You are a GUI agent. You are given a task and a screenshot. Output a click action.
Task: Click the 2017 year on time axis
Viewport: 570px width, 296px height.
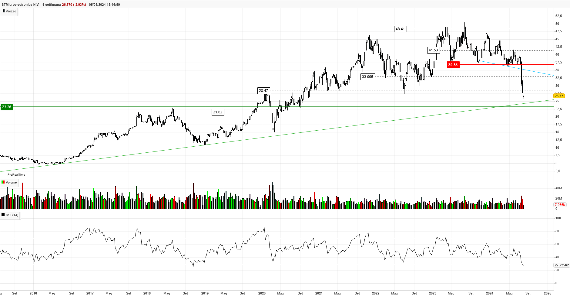pyautogui.click(x=90, y=293)
